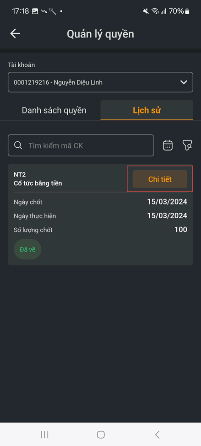Select the Lịch sử tab
Screen dimensions: 201x446
point(147,110)
